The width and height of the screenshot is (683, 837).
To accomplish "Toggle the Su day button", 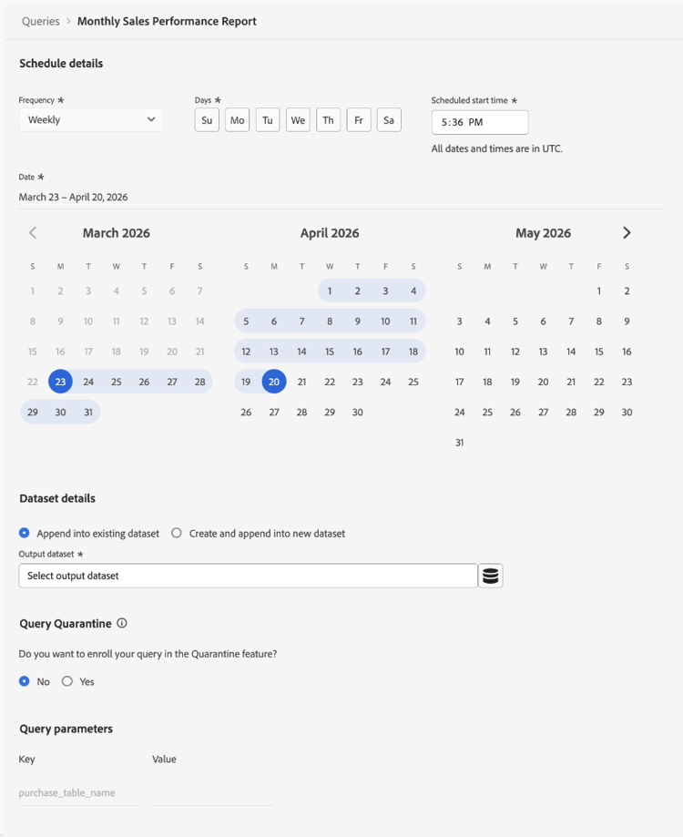I will tap(207, 120).
